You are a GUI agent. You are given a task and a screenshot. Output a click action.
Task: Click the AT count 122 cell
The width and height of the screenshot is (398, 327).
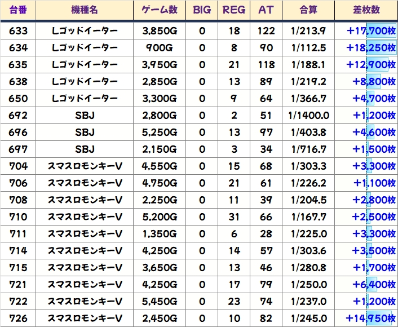click(x=266, y=30)
